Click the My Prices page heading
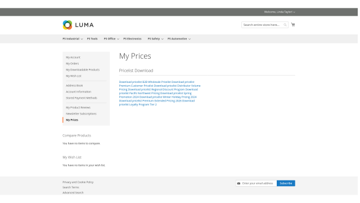The width and height of the screenshot is (360, 203). point(135,56)
